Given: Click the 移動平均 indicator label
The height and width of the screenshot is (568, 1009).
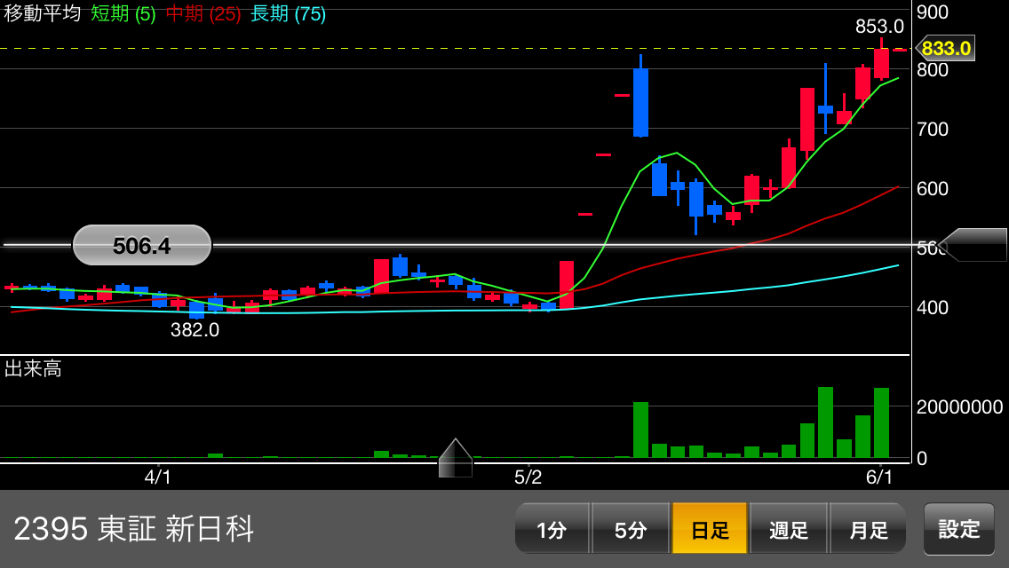Looking at the screenshot, I should click(42, 13).
